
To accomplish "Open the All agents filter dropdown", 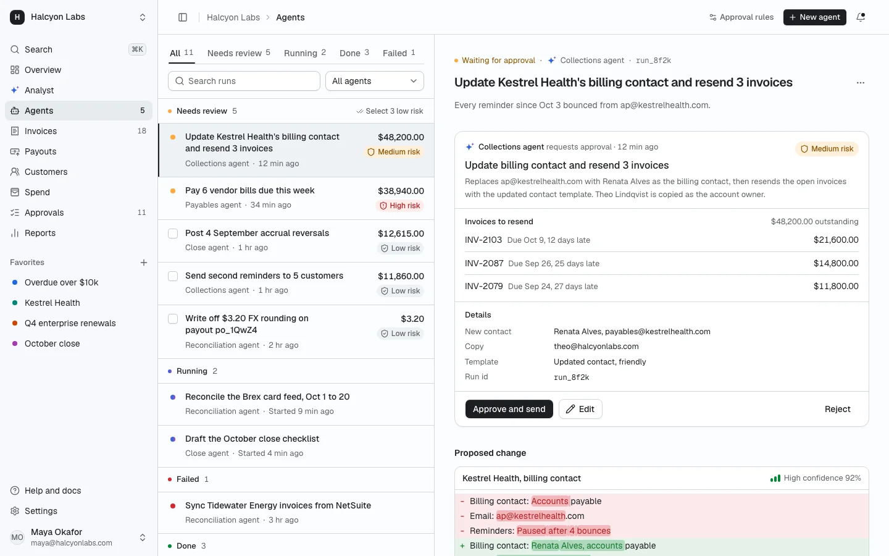I will coord(375,81).
